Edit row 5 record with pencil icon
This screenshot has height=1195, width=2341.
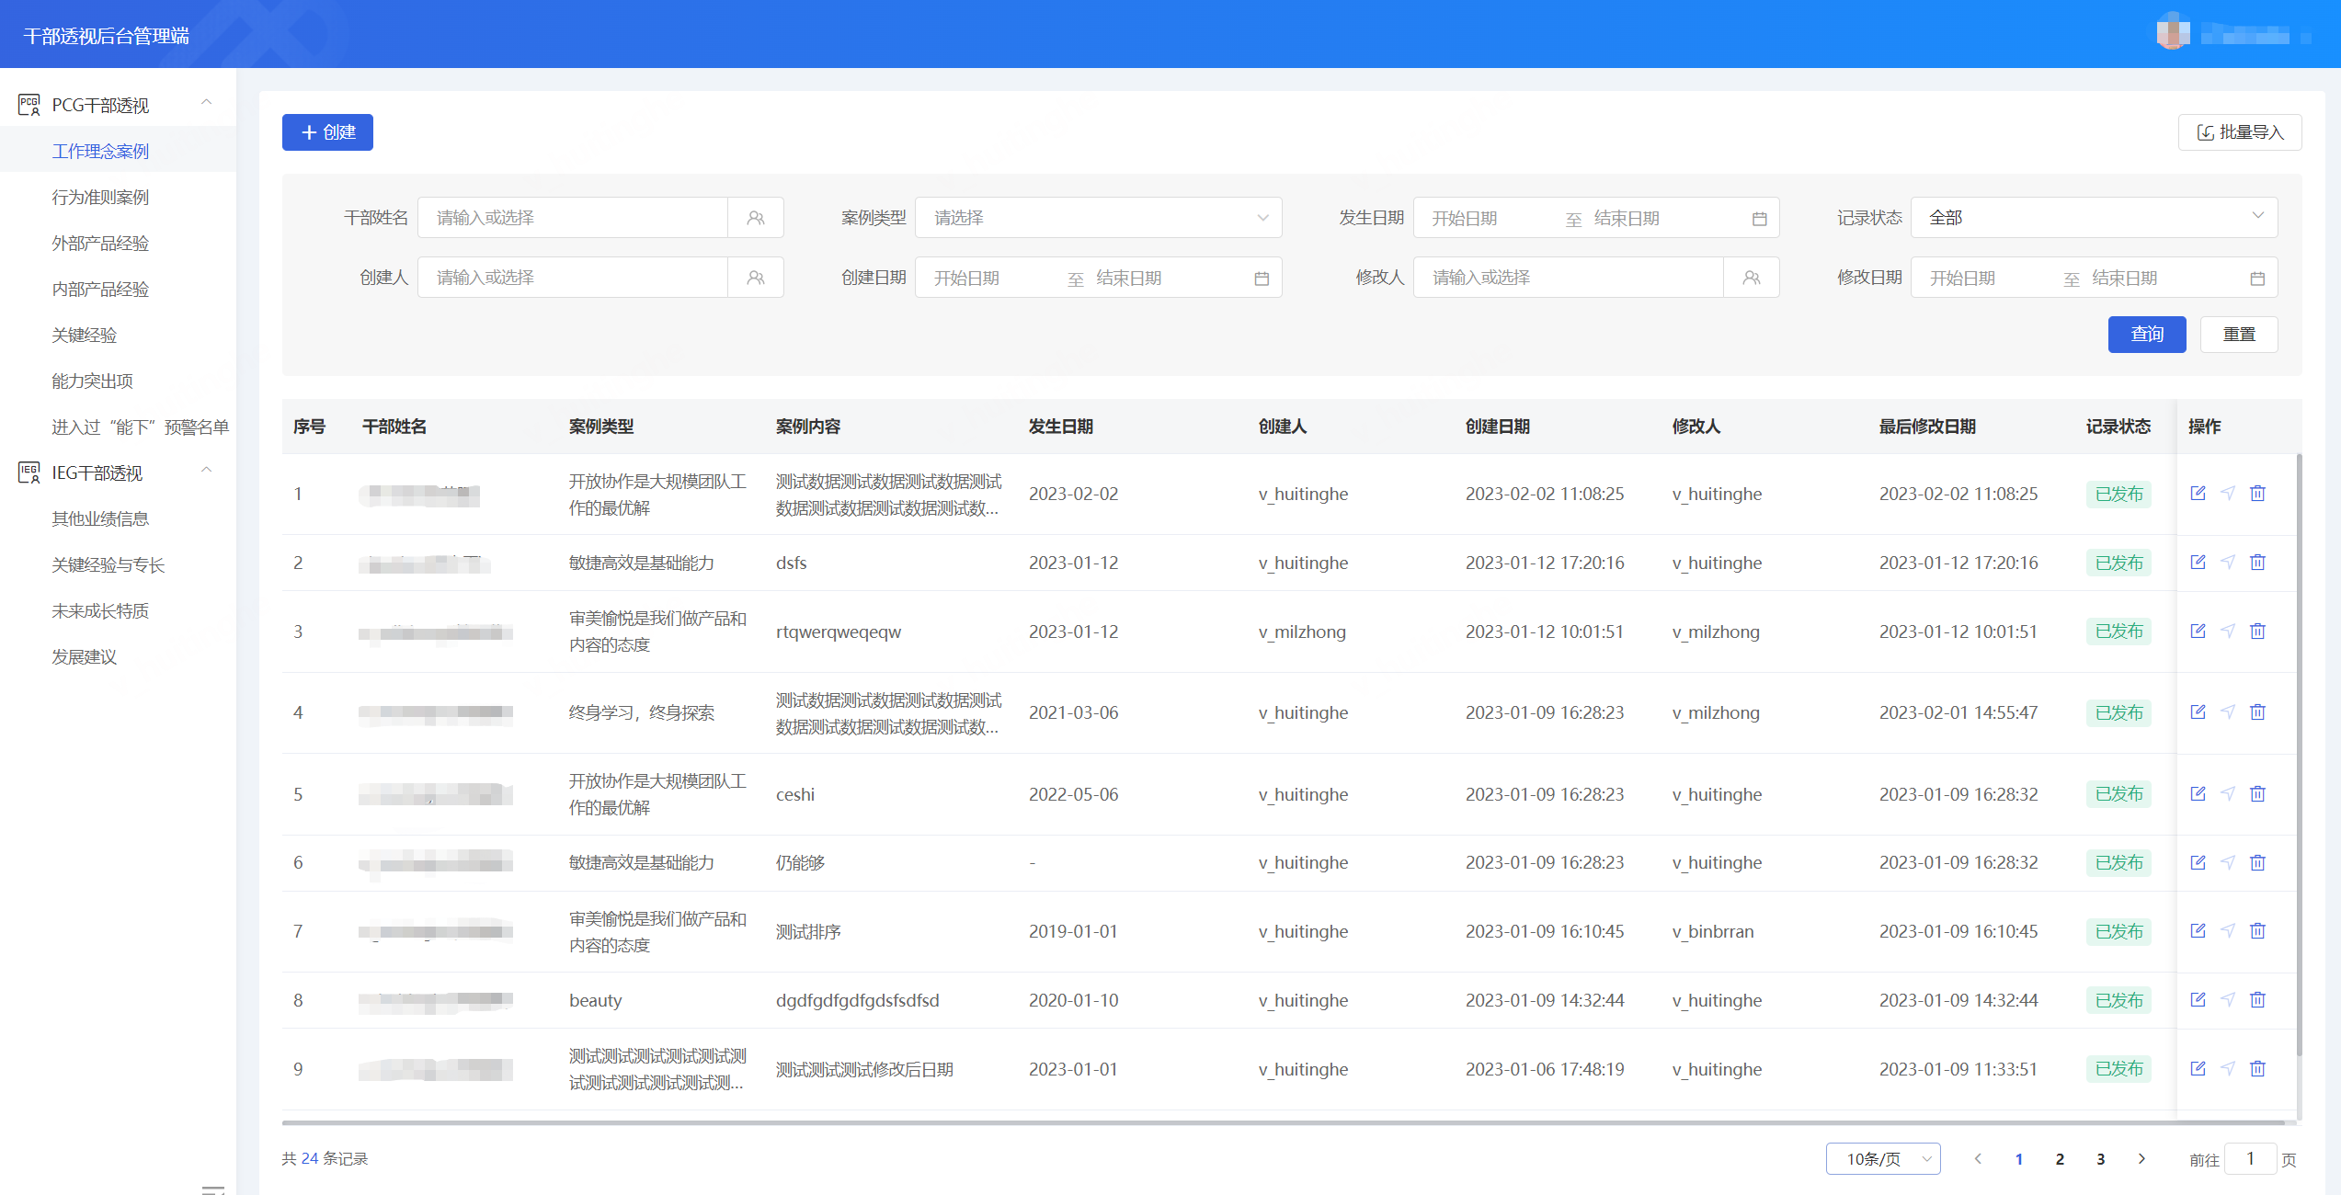2198,794
